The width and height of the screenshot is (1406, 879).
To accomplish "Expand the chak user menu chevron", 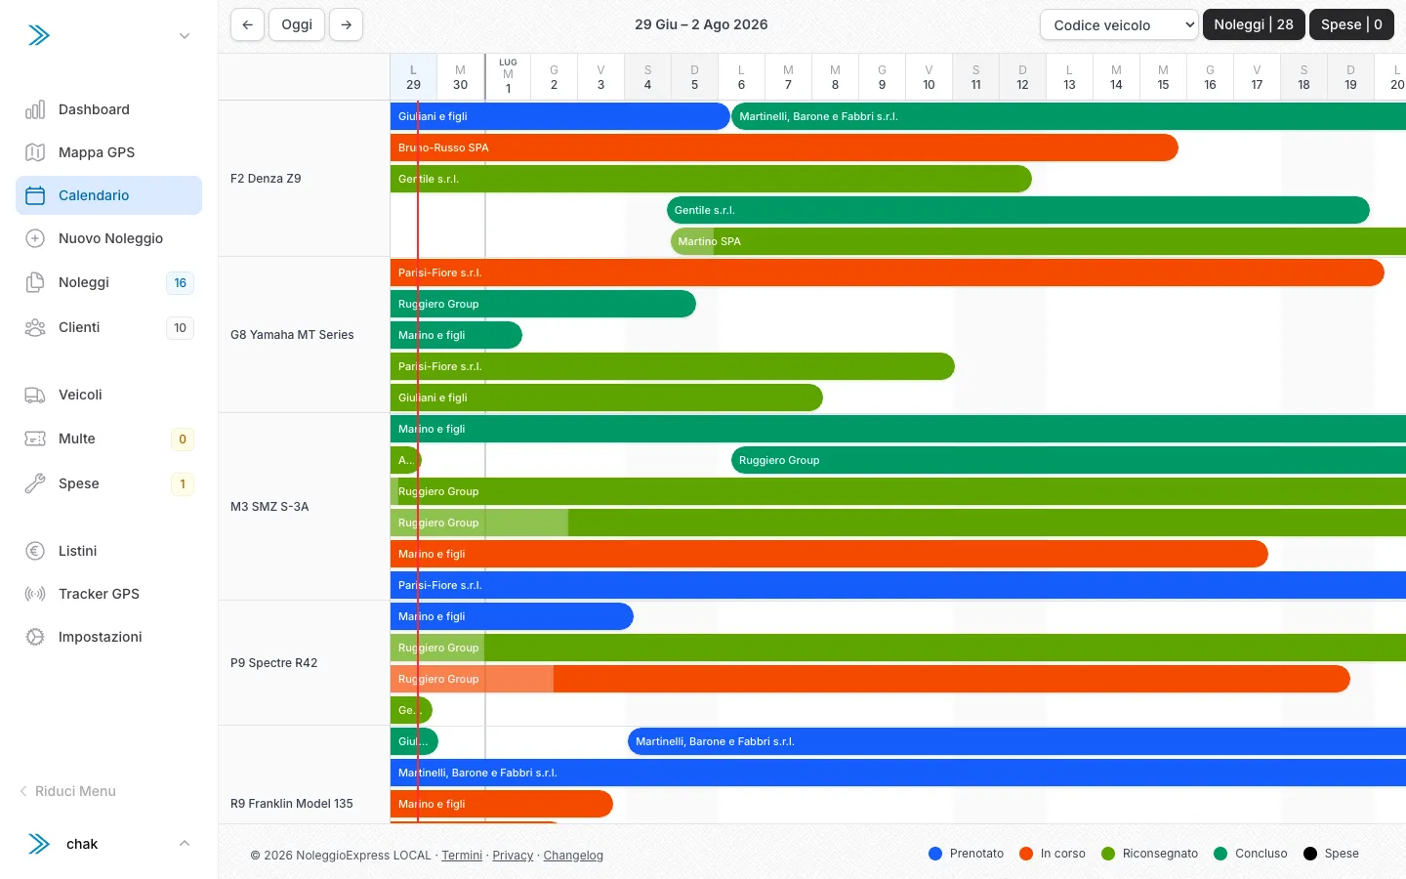I will tap(185, 844).
